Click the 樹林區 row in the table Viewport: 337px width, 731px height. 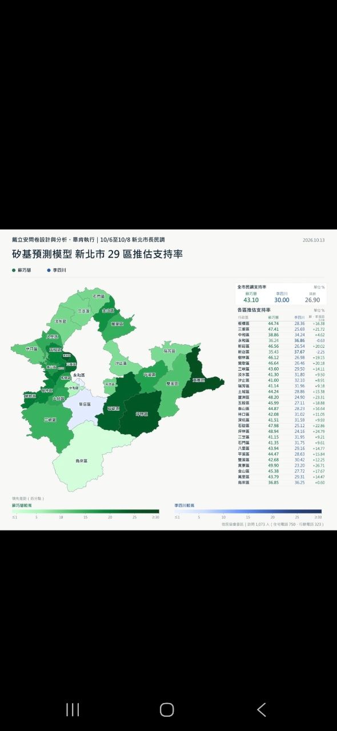[281, 358]
